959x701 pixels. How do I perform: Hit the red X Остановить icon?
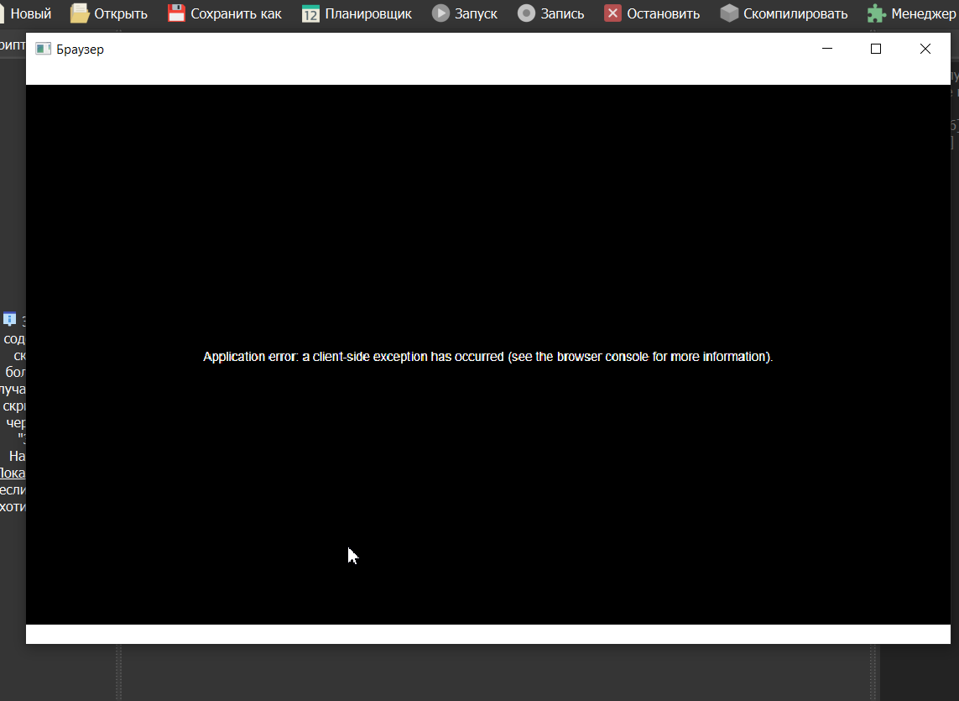[613, 13]
